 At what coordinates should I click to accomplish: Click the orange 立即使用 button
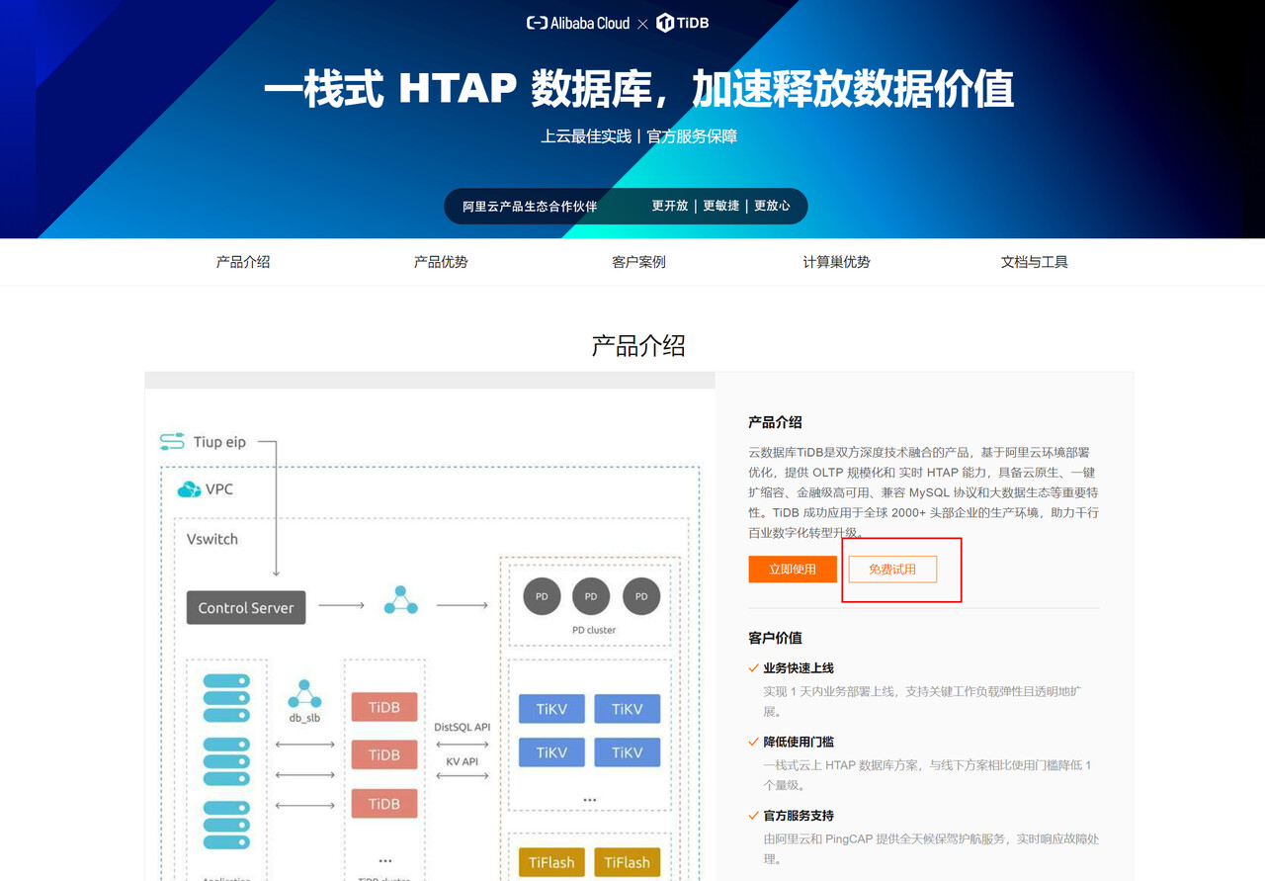pyautogui.click(x=793, y=570)
